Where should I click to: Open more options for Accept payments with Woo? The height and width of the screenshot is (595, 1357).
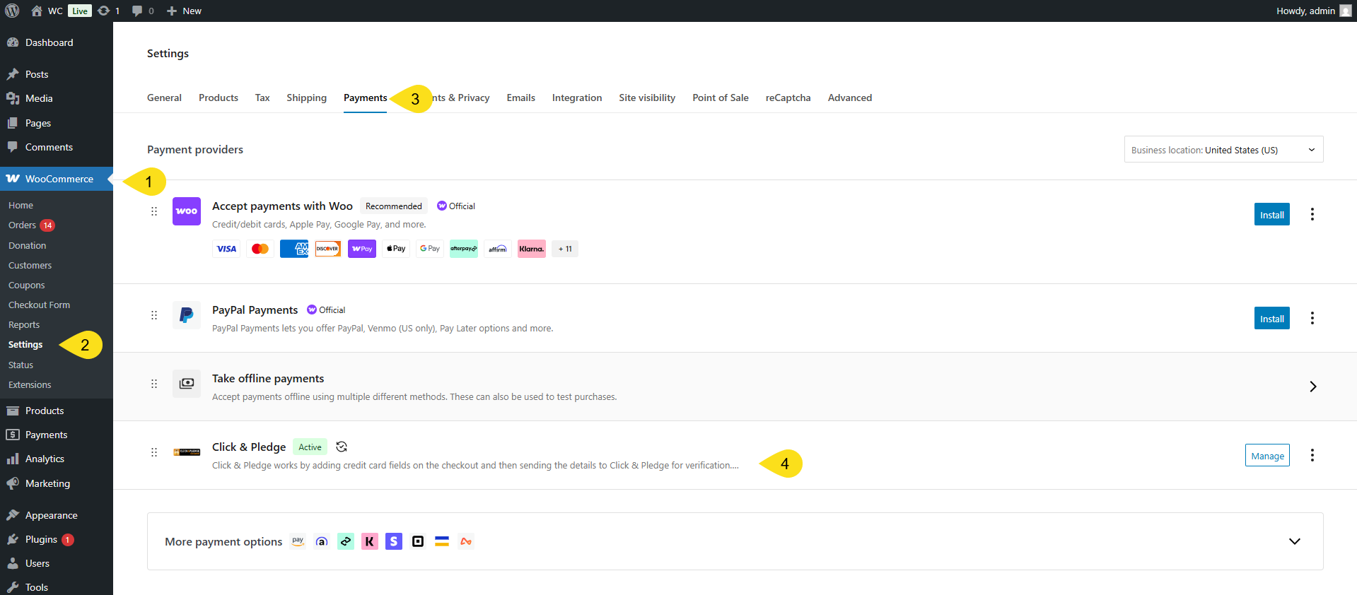pos(1312,214)
